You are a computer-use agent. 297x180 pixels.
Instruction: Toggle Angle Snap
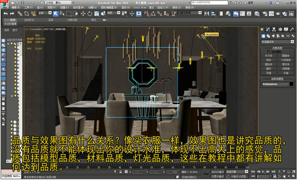pyautogui.click(x=153, y=14)
